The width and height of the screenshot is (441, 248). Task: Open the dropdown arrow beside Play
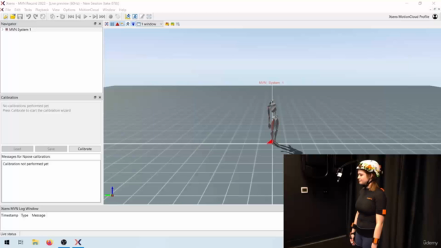(x=90, y=17)
